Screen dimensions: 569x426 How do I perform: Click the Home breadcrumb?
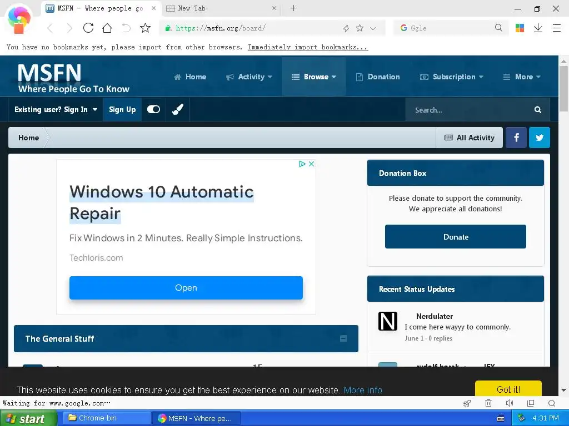pos(29,138)
